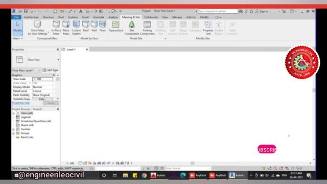Activate the Level 1 view tab

click(71, 50)
